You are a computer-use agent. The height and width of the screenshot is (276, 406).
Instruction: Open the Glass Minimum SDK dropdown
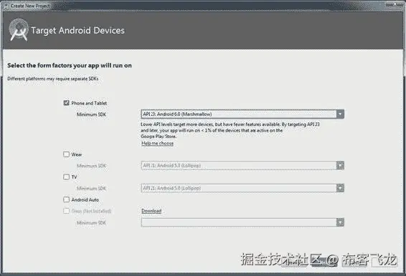(242, 222)
